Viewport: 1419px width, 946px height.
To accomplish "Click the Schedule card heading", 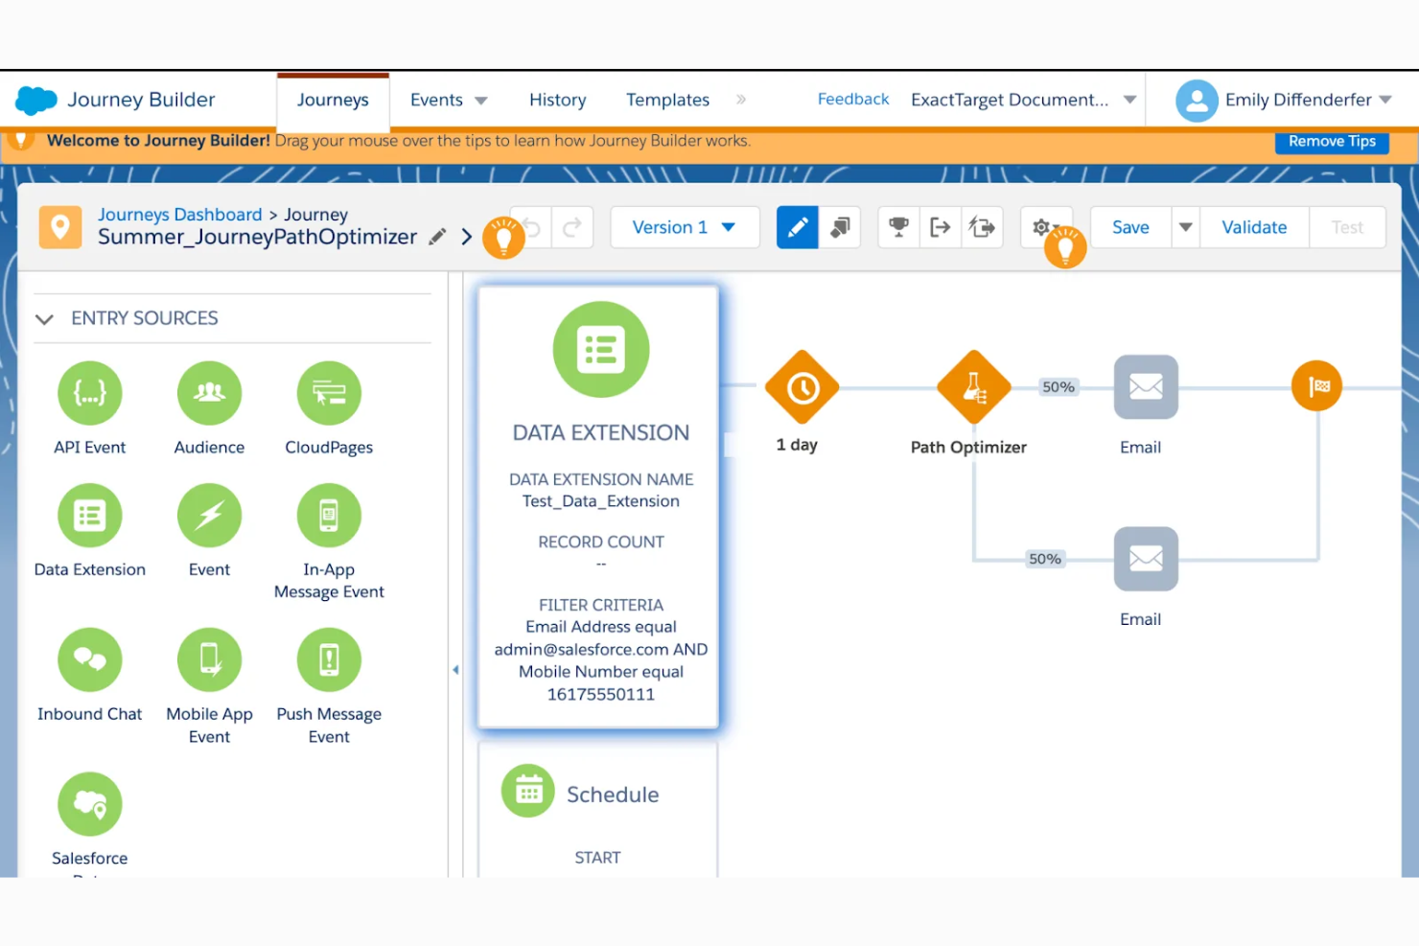I will click(613, 795).
